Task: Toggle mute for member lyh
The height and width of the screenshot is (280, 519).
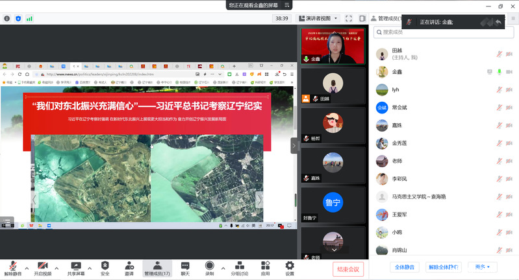Action: pos(500,89)
